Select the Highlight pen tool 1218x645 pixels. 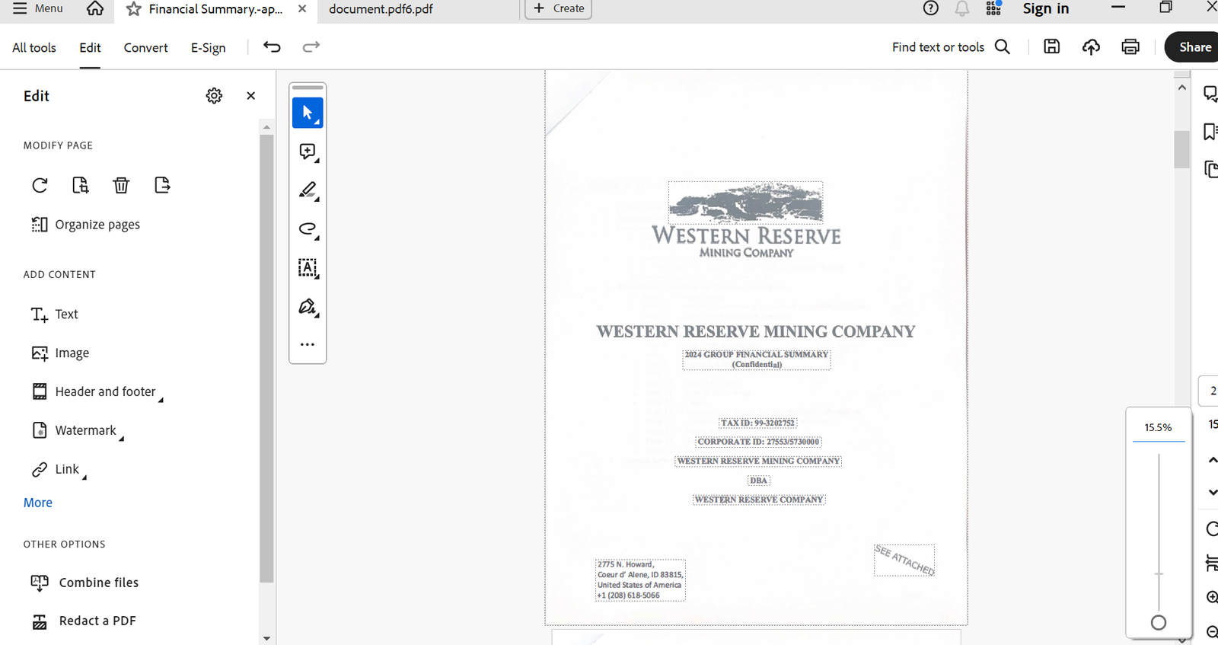tap(308, 190)
